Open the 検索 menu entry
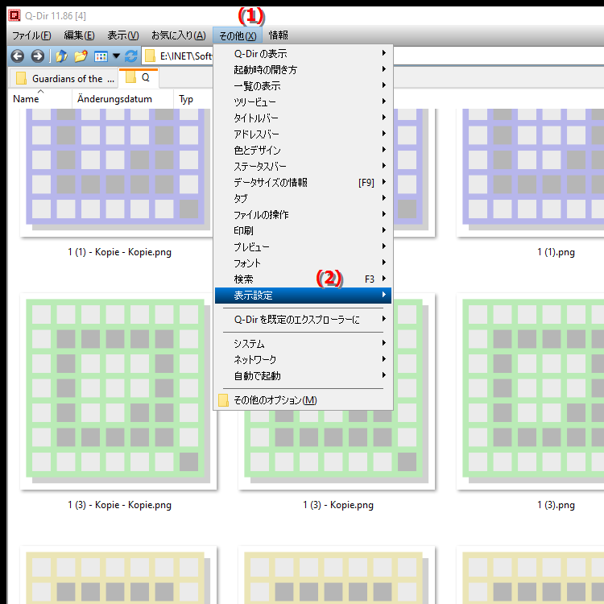 [x=303, y=279]
